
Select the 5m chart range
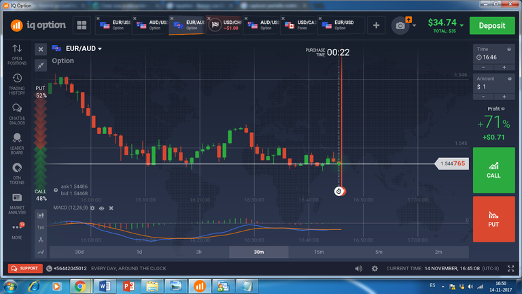(x=379, y=252)
